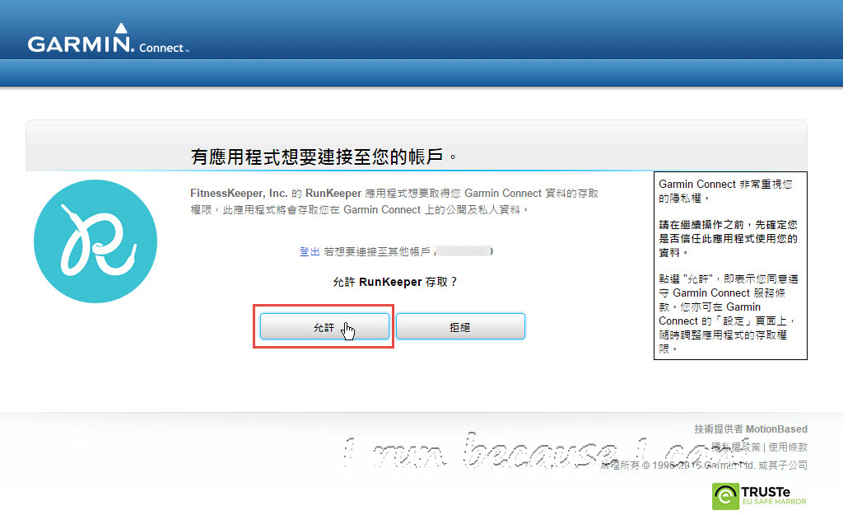The image size is (843, 529).
Task: Open the TRUSTe EU Safe Harbor badge
Action: pos(759,496)
